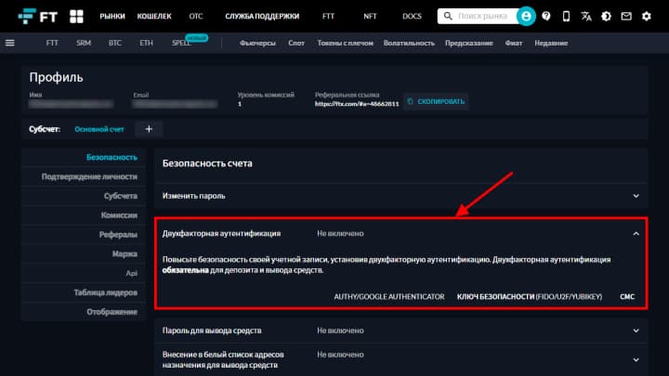This screenshot has height=376, width=669.
Task: Click the Изменить пароль row label
Action: coord(193,196)
